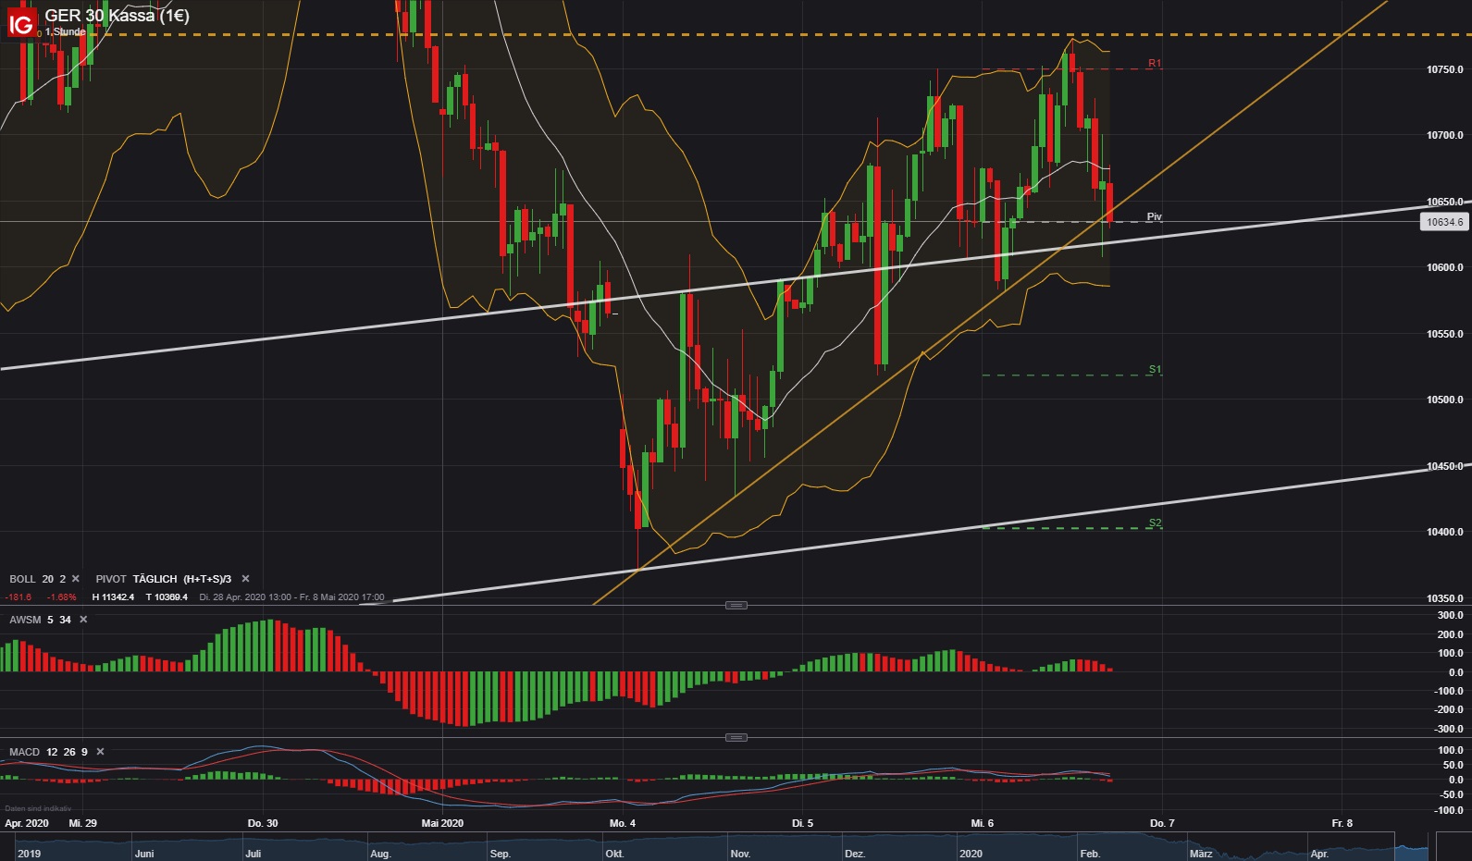Open MACD 12 26 9 indicator settings
The height and width of the screenshot is (861, 1472).
48,752
